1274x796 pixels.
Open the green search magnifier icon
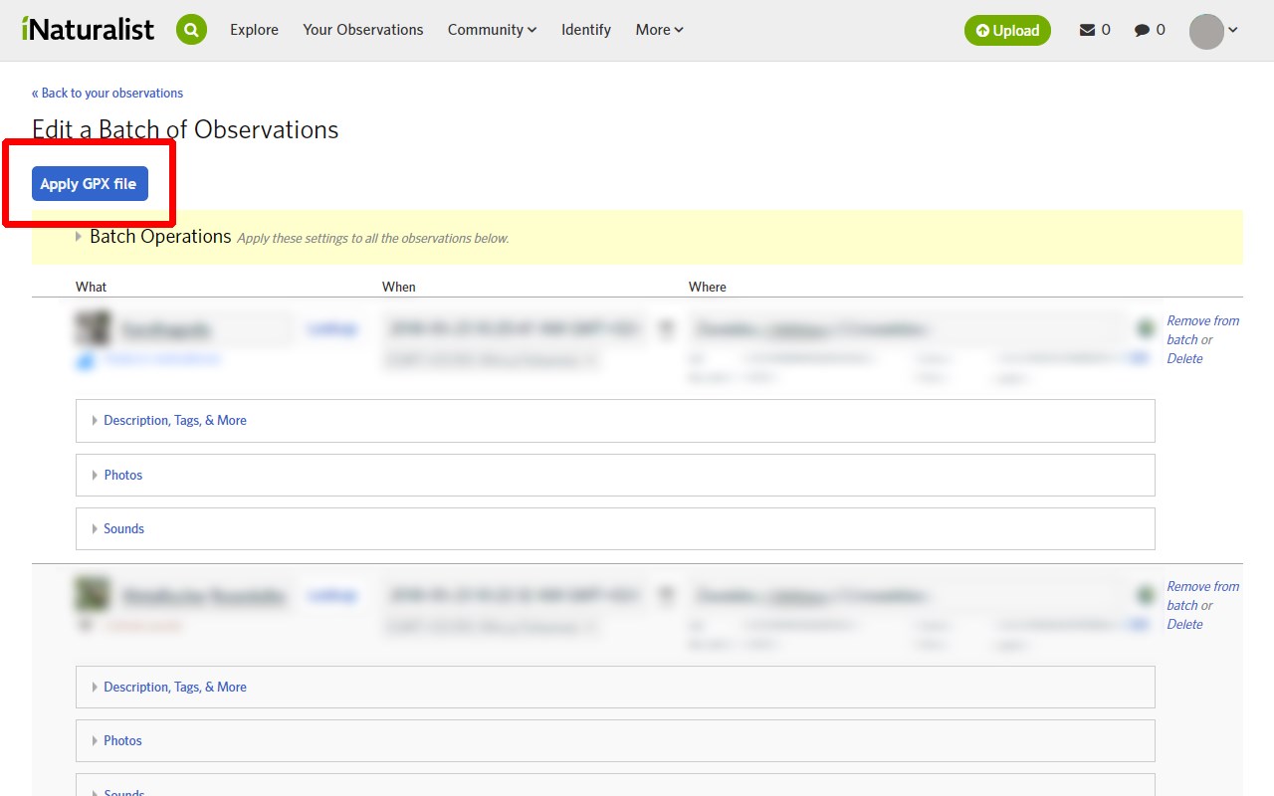(x=191, y=30)
